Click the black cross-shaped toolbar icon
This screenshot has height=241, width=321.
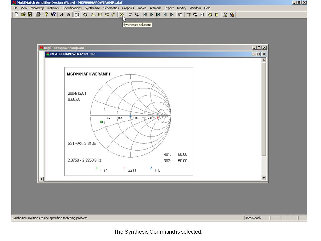click(x=195, y=15)
